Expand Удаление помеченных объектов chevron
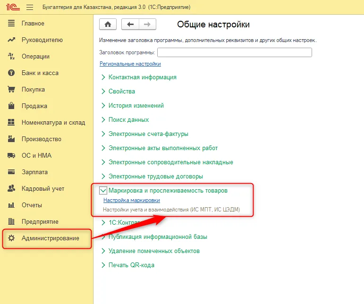This screenshot has width=364, height=304. (103, 251)
